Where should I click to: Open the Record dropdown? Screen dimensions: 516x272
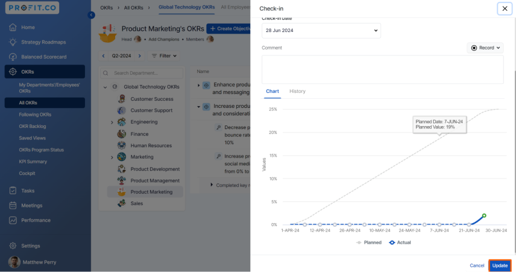(x=485, y=48)
